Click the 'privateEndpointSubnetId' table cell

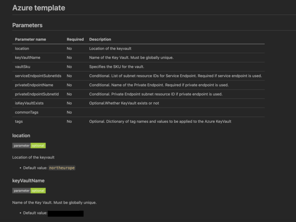point(37,94)
